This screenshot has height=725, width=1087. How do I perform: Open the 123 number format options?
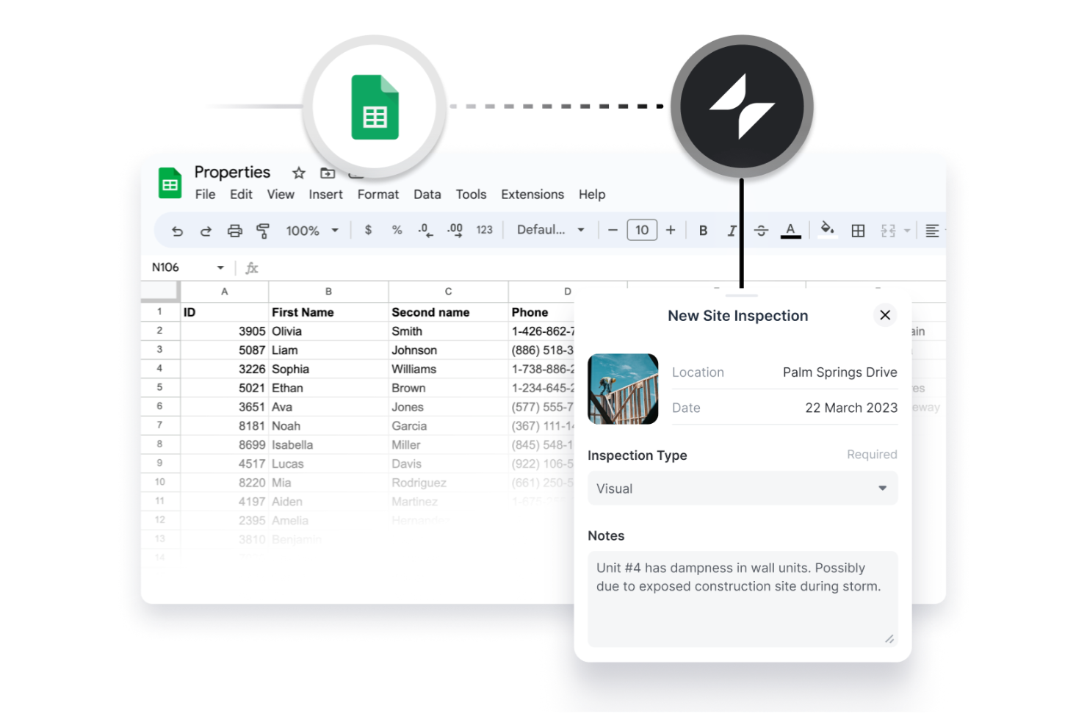484,230
